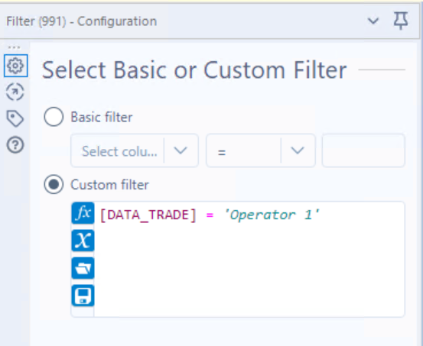423x346 pixels.
Task: Select the Custom filter radio button
Action: tap(54, 184)
